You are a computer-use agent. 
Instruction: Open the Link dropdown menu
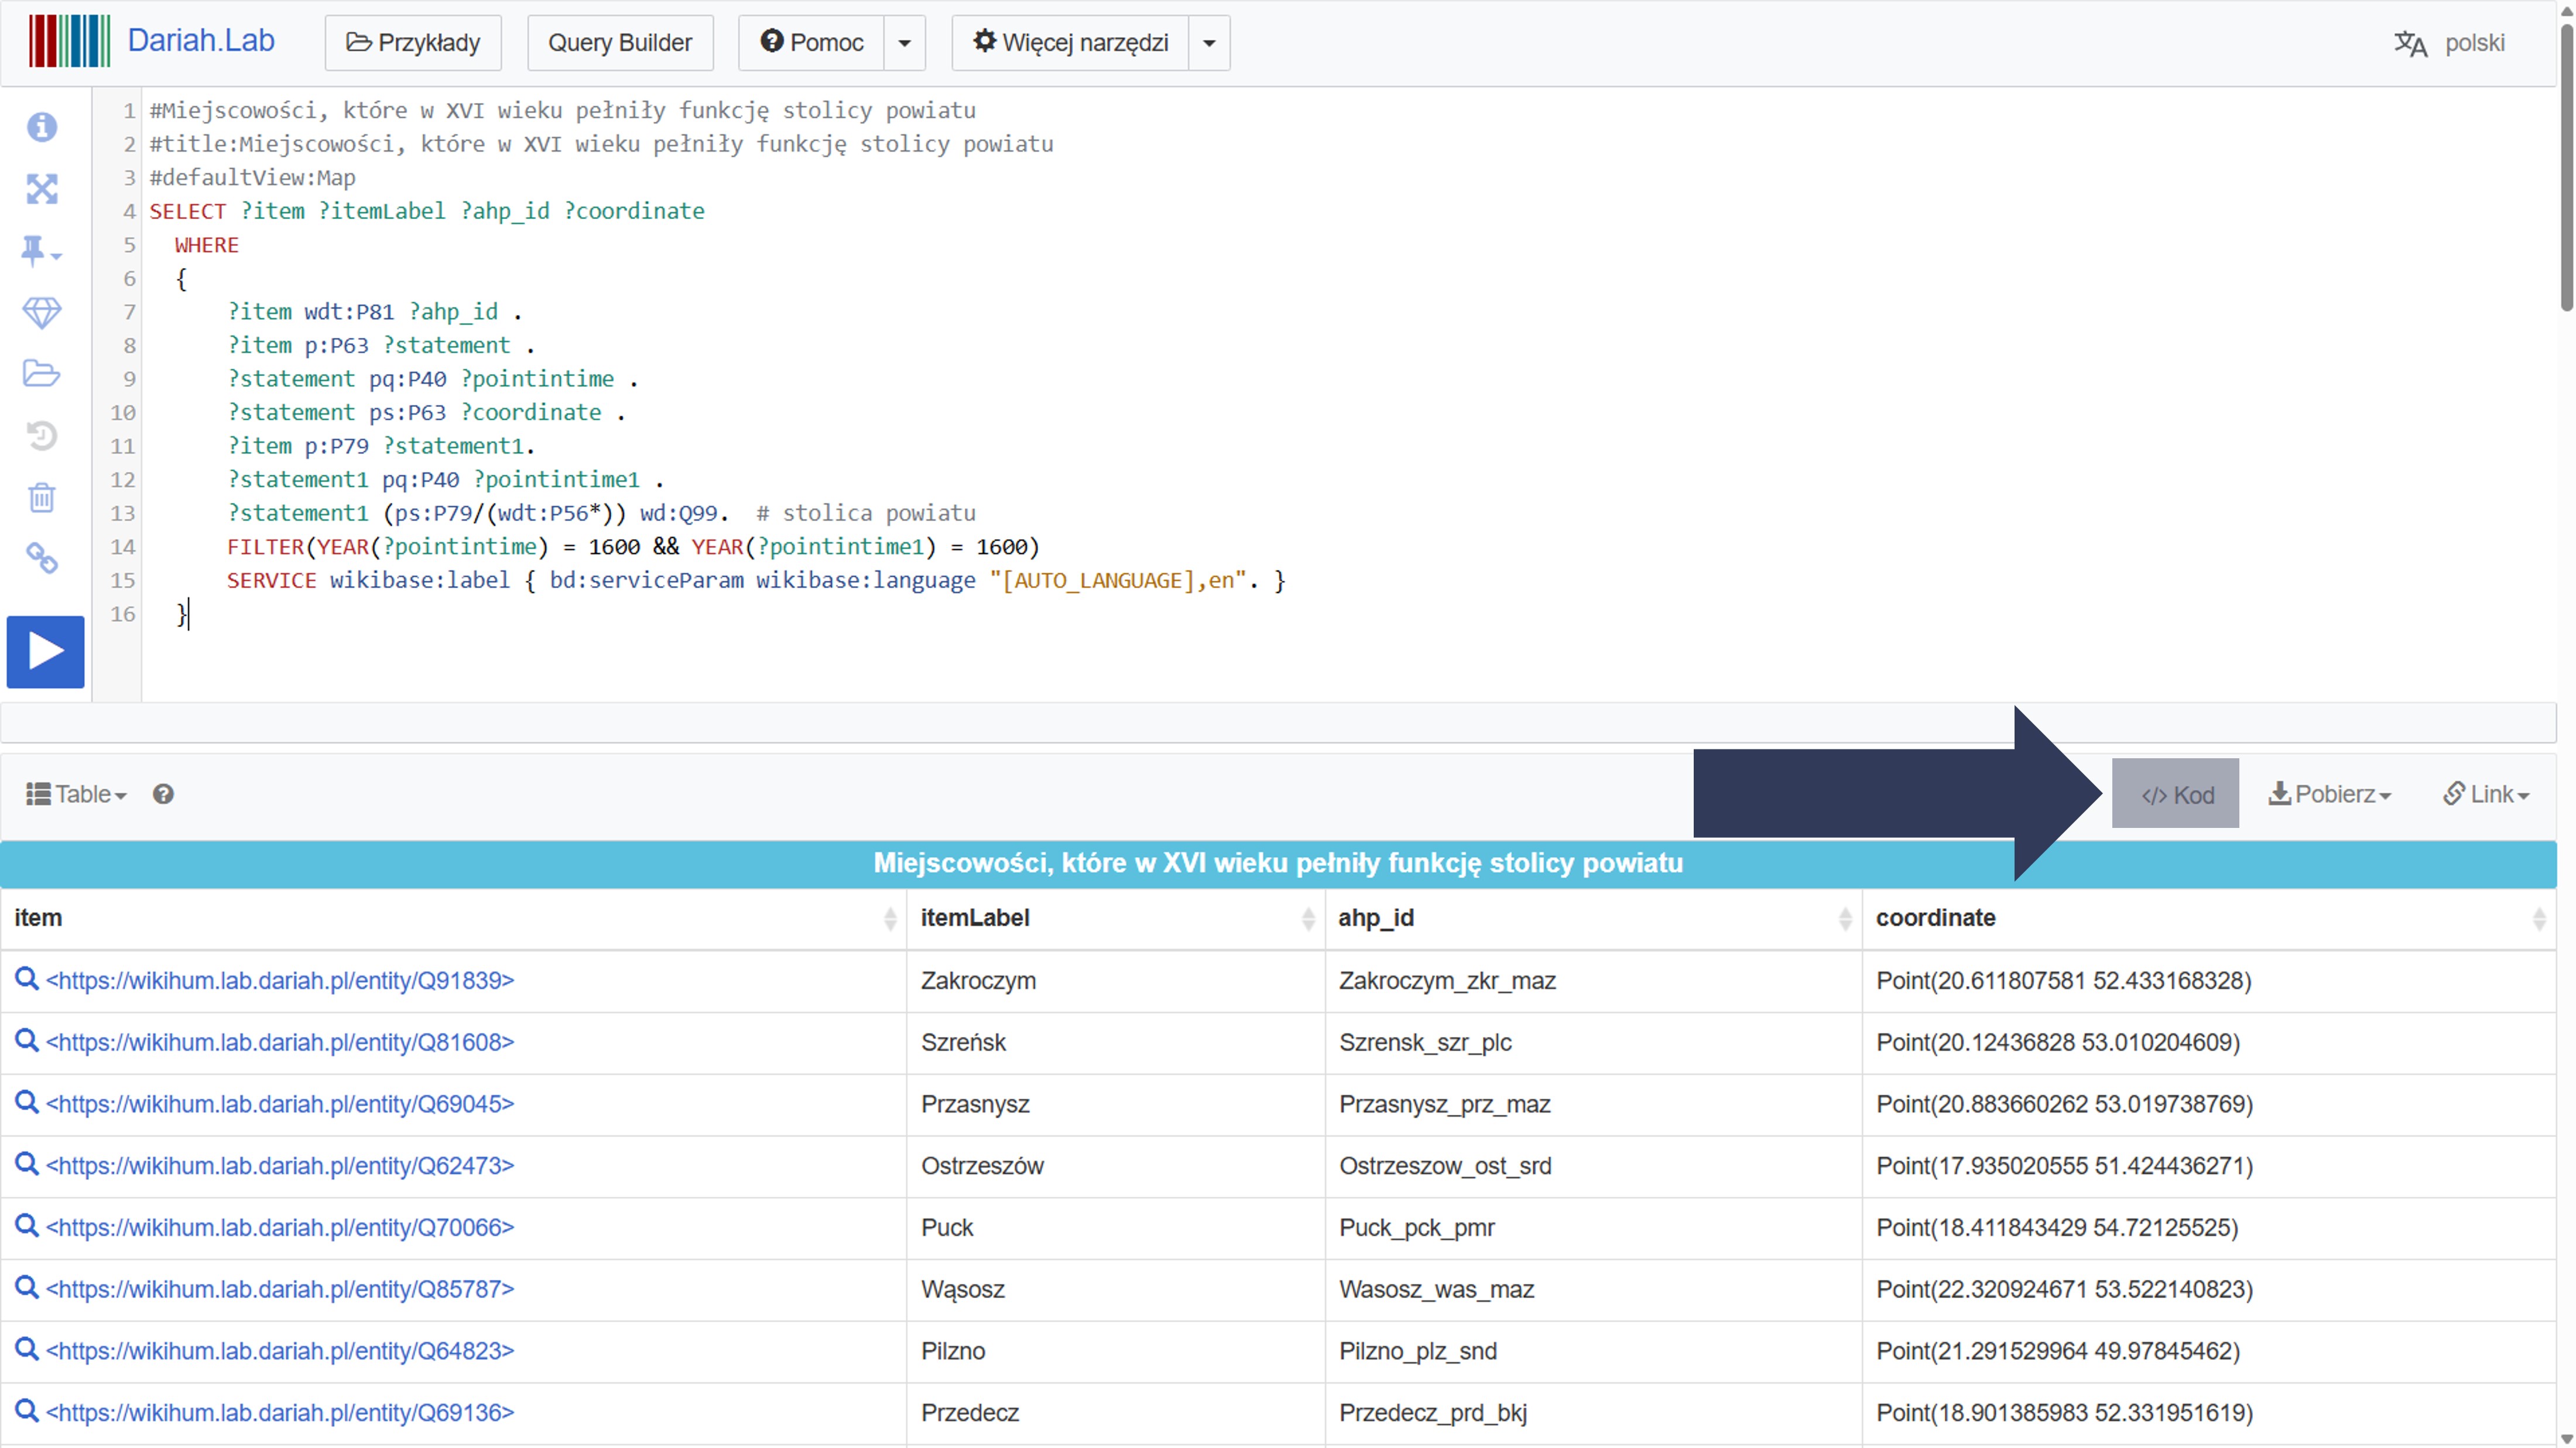2485,794
